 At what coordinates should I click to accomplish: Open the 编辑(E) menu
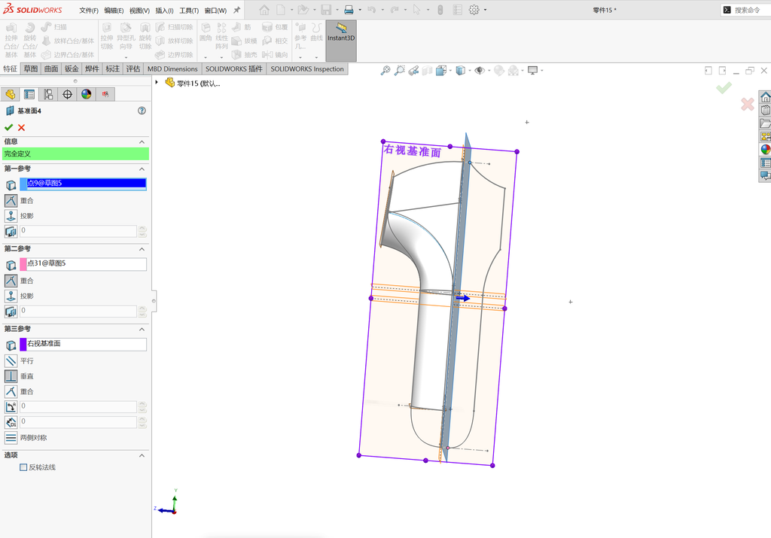coord(114,11)
